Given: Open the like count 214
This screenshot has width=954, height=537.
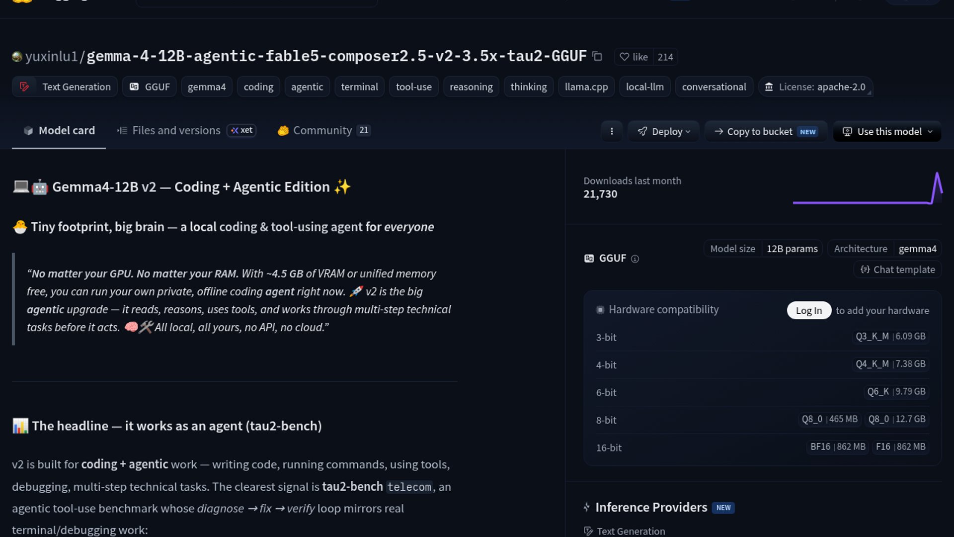Looking at the screenshot, I should click(665, 57).
